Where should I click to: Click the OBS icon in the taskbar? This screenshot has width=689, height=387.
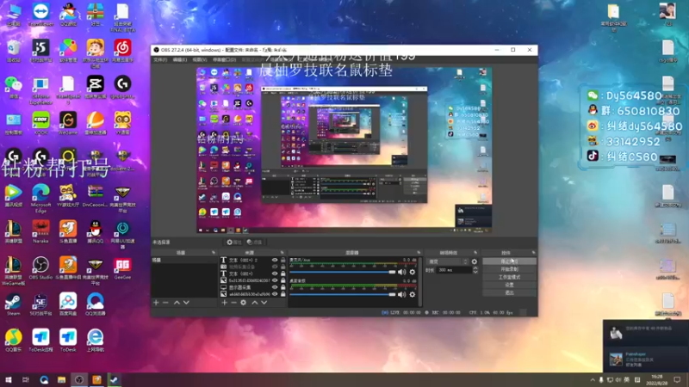(x=79, y=379)
